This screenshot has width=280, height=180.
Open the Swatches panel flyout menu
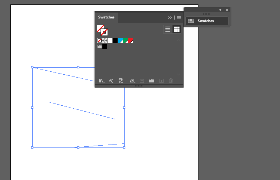point(179,17)
